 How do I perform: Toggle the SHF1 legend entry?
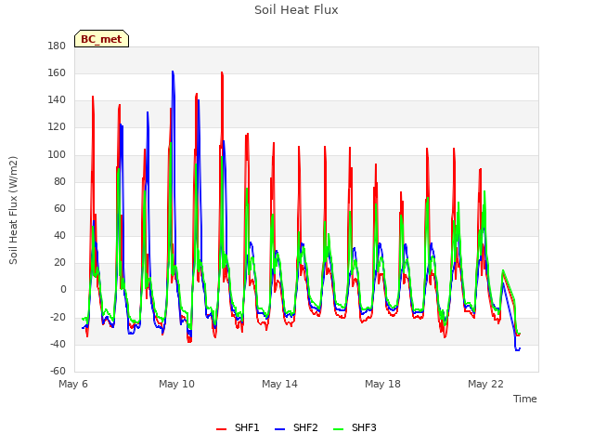click(238, 427)
